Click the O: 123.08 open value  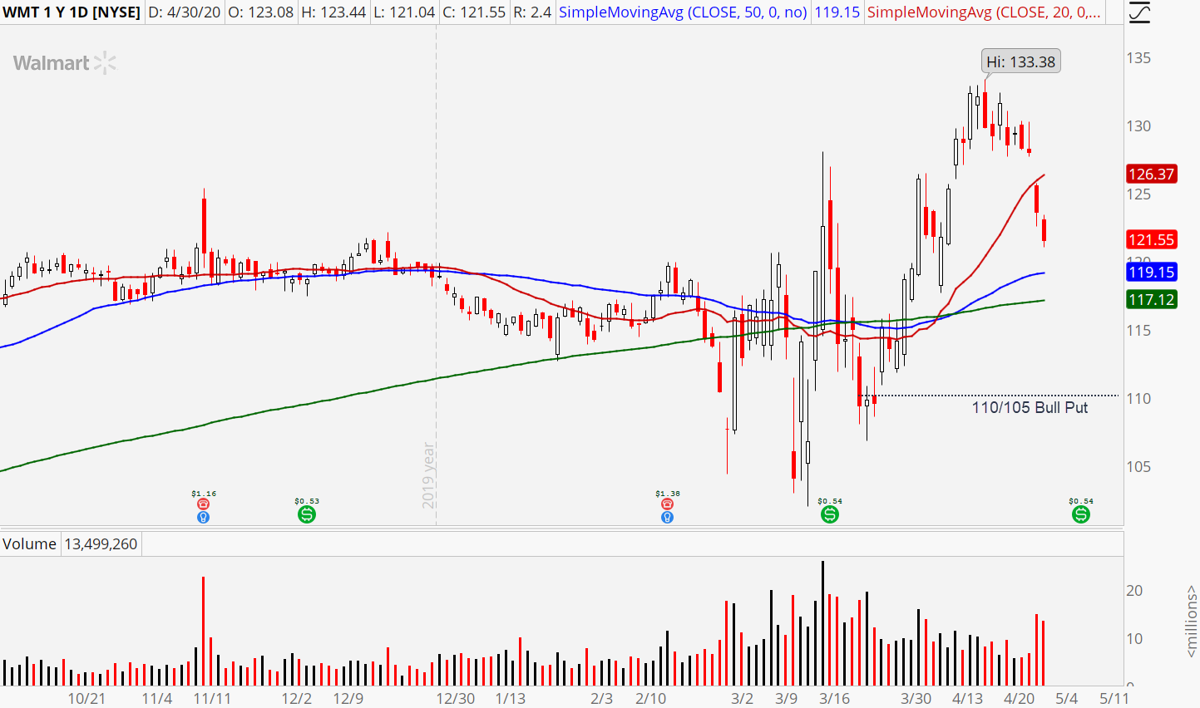[x=260, y=12]
